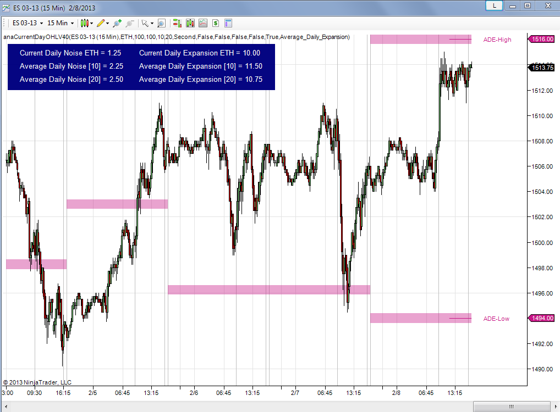Click the zoom in magnifier icon
Screen dimensions: 560x412
pyautogui.click(x=117, y=23)
